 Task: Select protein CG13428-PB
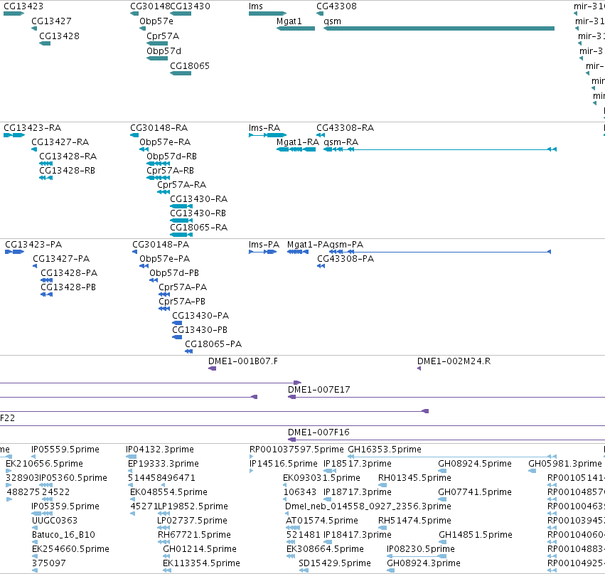(x=68, y=287)
